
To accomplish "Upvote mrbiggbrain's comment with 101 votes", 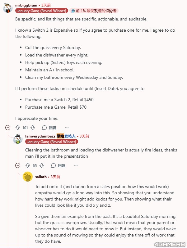I will (x=18, y=128).
